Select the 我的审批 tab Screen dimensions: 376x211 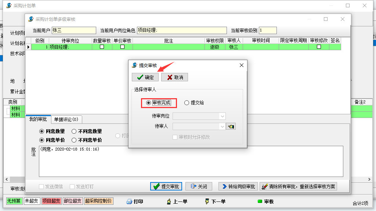pyautogui.click(x=38, y=119)
